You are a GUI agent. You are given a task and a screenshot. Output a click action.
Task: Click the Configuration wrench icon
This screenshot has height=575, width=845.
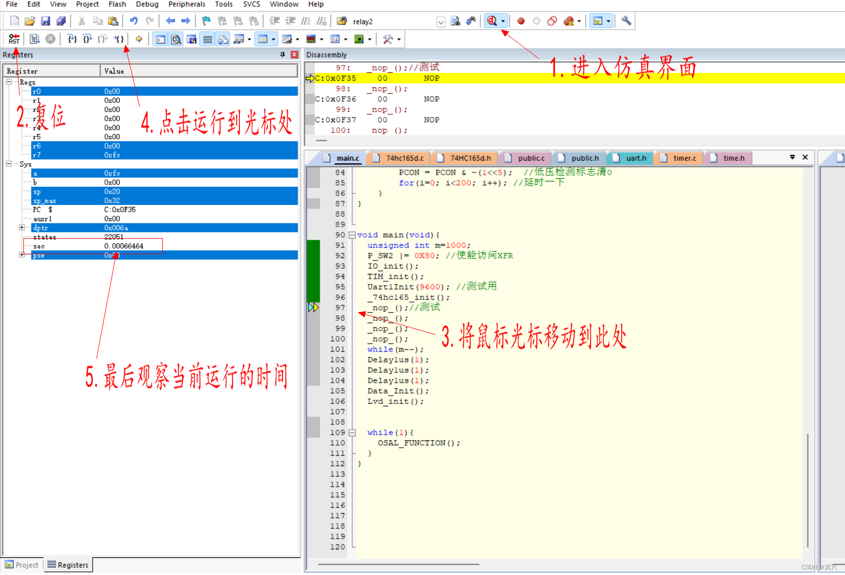tap(626, 21)
